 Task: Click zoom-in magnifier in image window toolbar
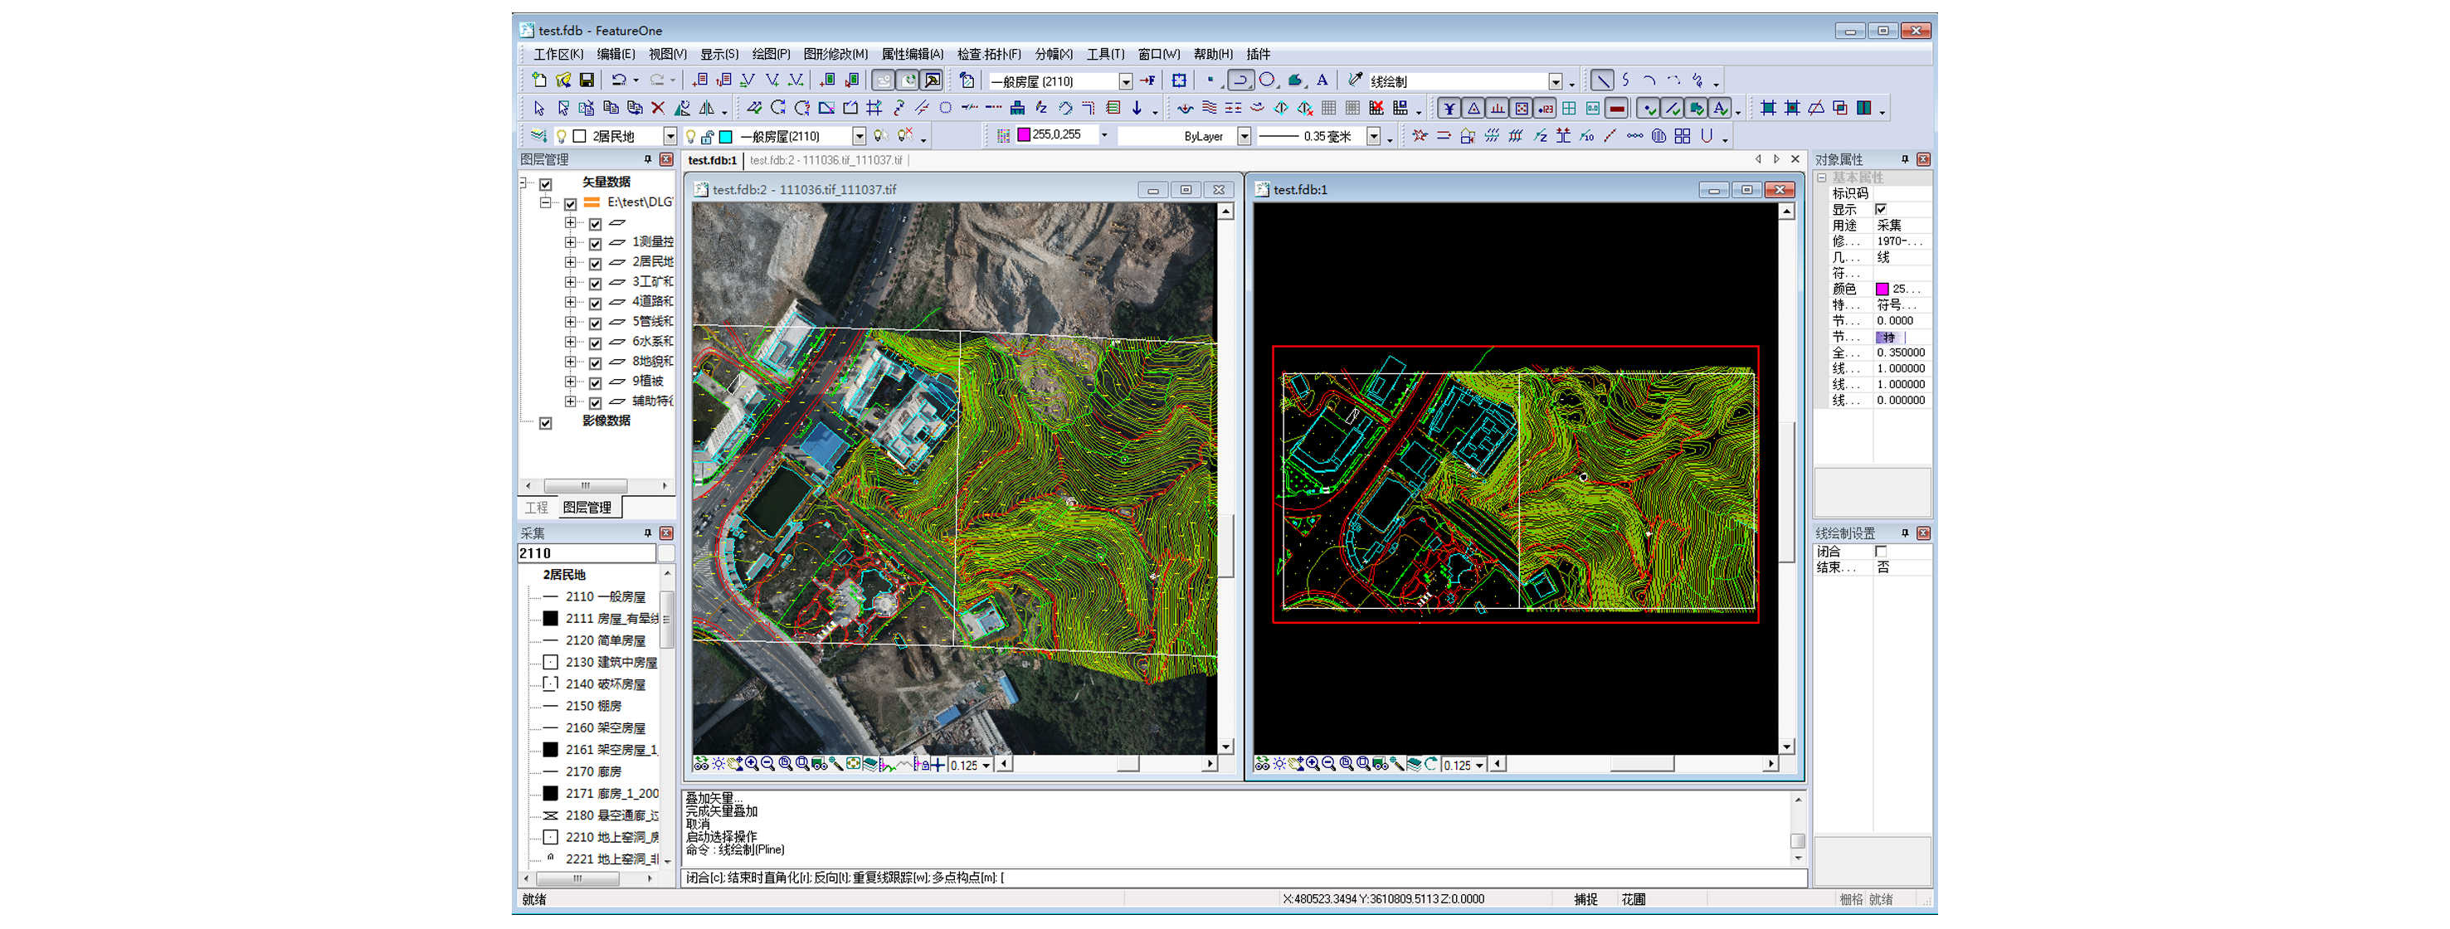(753, 764)
